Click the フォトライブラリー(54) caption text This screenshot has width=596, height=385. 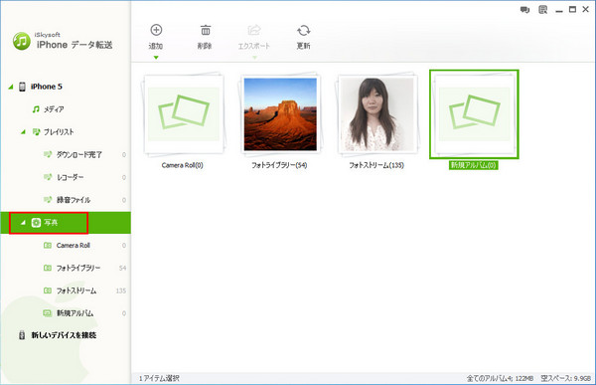pos(279,165)
